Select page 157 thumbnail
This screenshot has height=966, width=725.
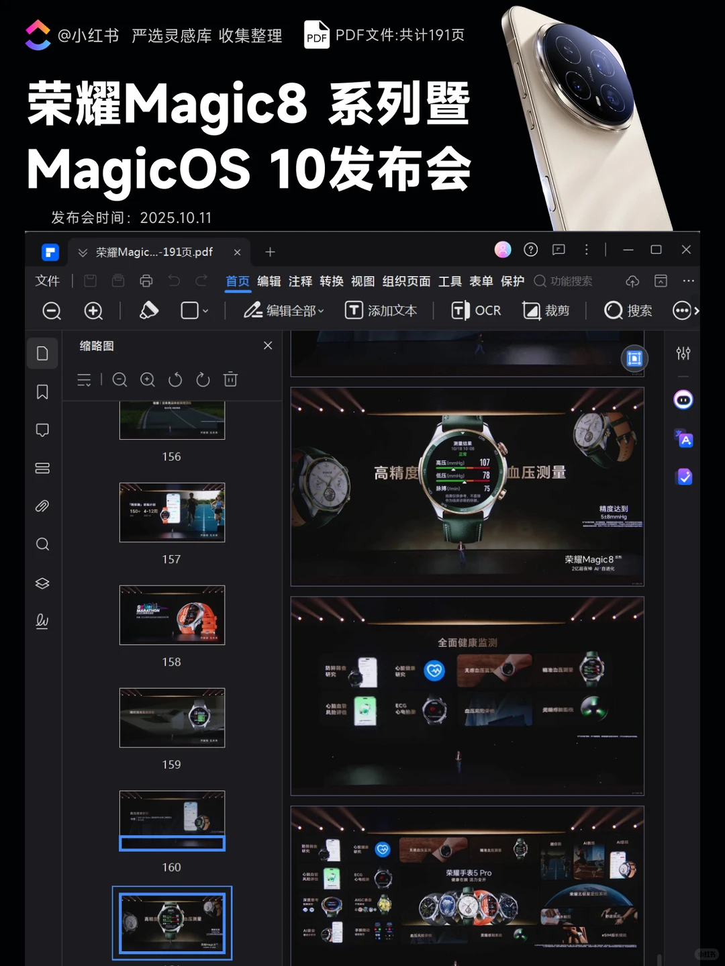coord(172,512)
